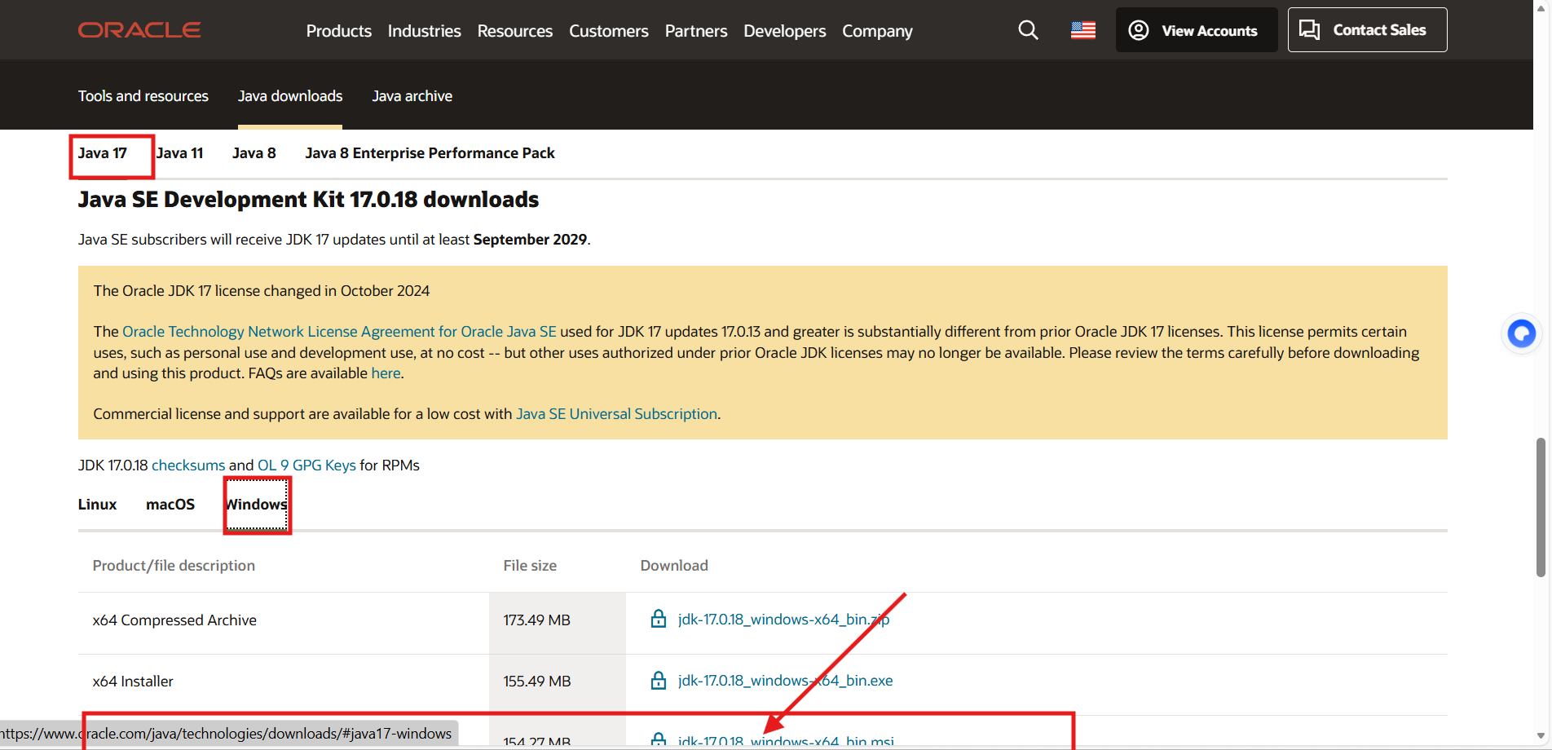Select the Java 8 tab
The height and width of the screenshot is (750, 1552).
(x=254, y=153)
